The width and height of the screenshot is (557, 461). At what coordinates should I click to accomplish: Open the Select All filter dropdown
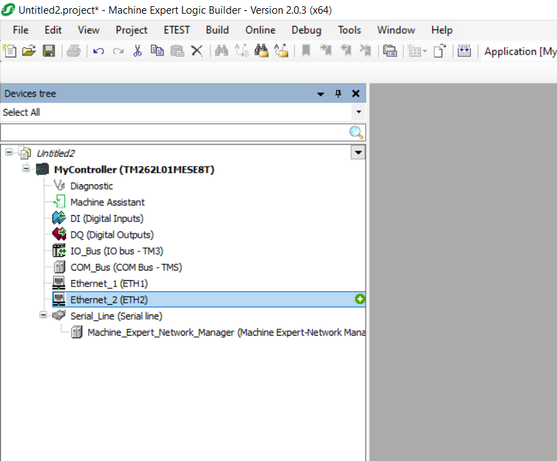point(358,112)
